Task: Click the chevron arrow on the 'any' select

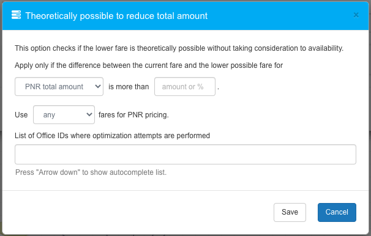Action: [x=89, y=114]
